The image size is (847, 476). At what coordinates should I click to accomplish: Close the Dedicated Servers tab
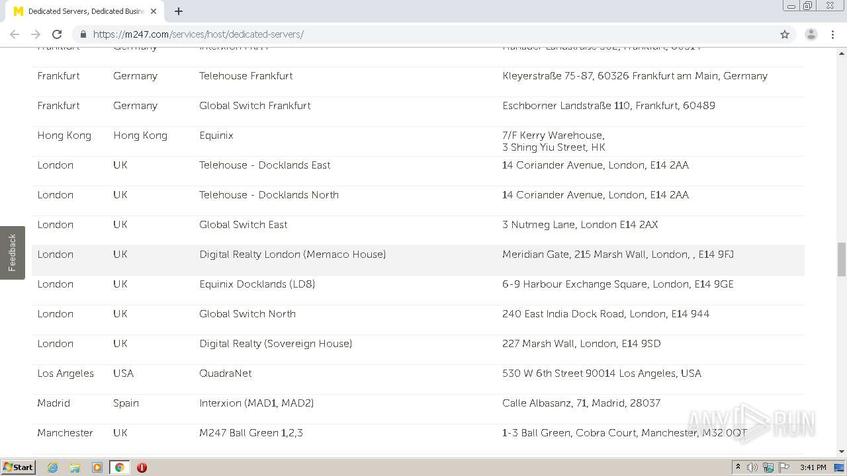154,11
